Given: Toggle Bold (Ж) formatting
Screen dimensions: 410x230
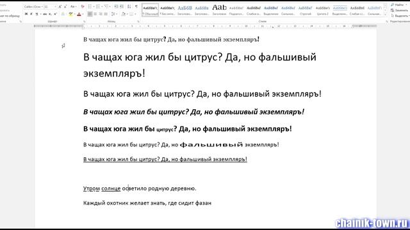Looking at the screenshot, I should click(26, 14).
